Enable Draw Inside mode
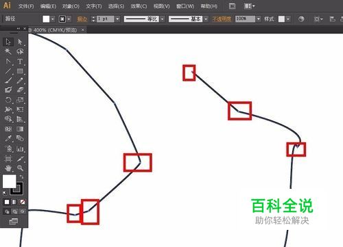Image resolution: width=343 pixels, height=247 pixels. pos(23,211)
